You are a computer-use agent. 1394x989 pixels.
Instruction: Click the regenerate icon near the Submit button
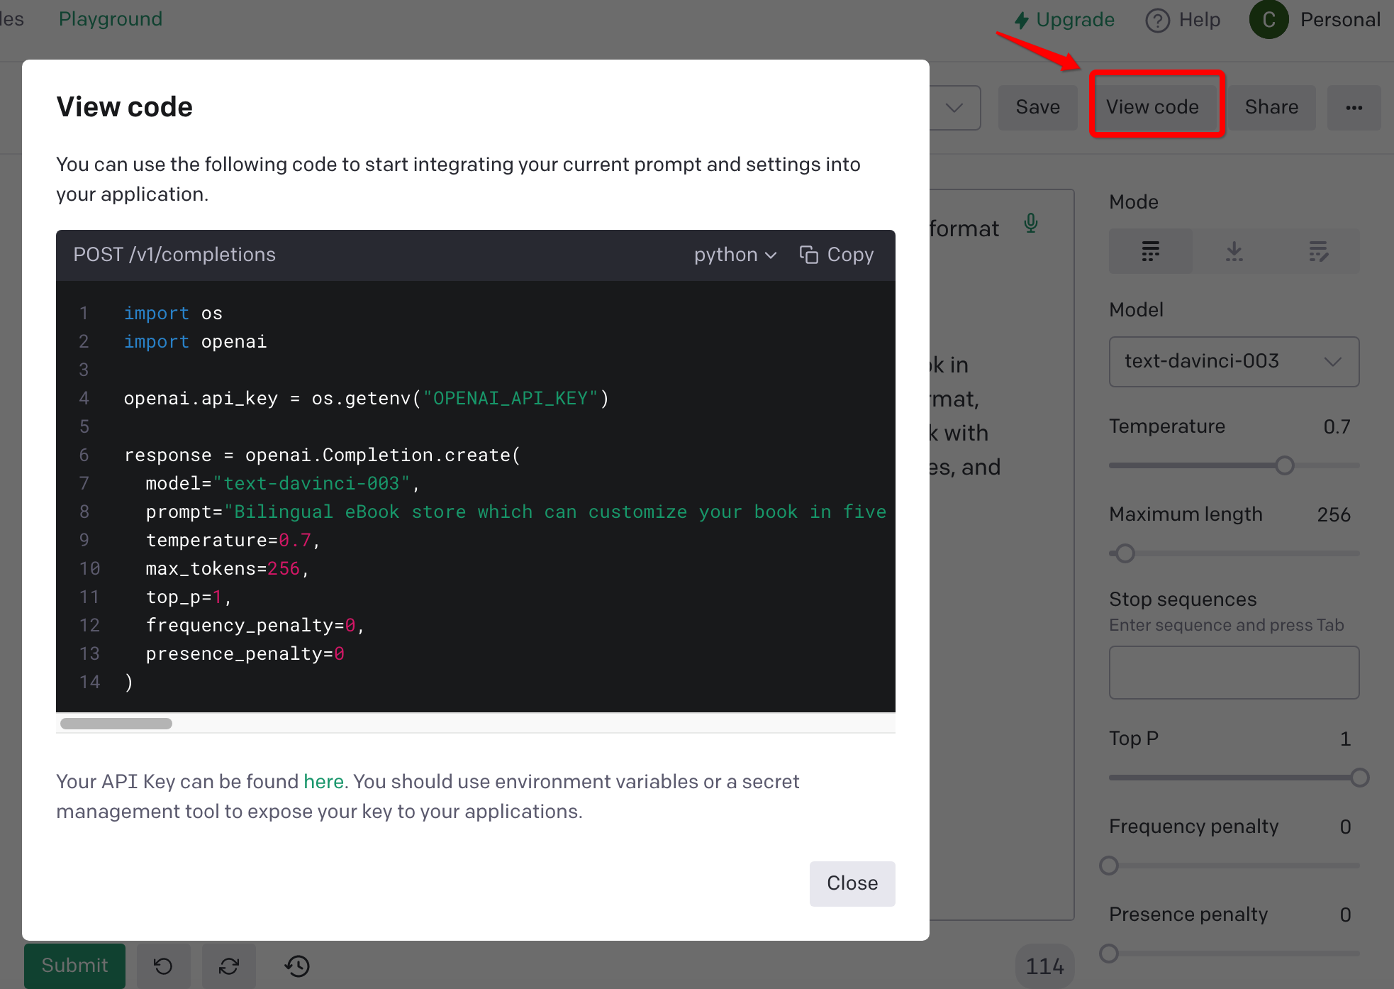pos(228,966)
